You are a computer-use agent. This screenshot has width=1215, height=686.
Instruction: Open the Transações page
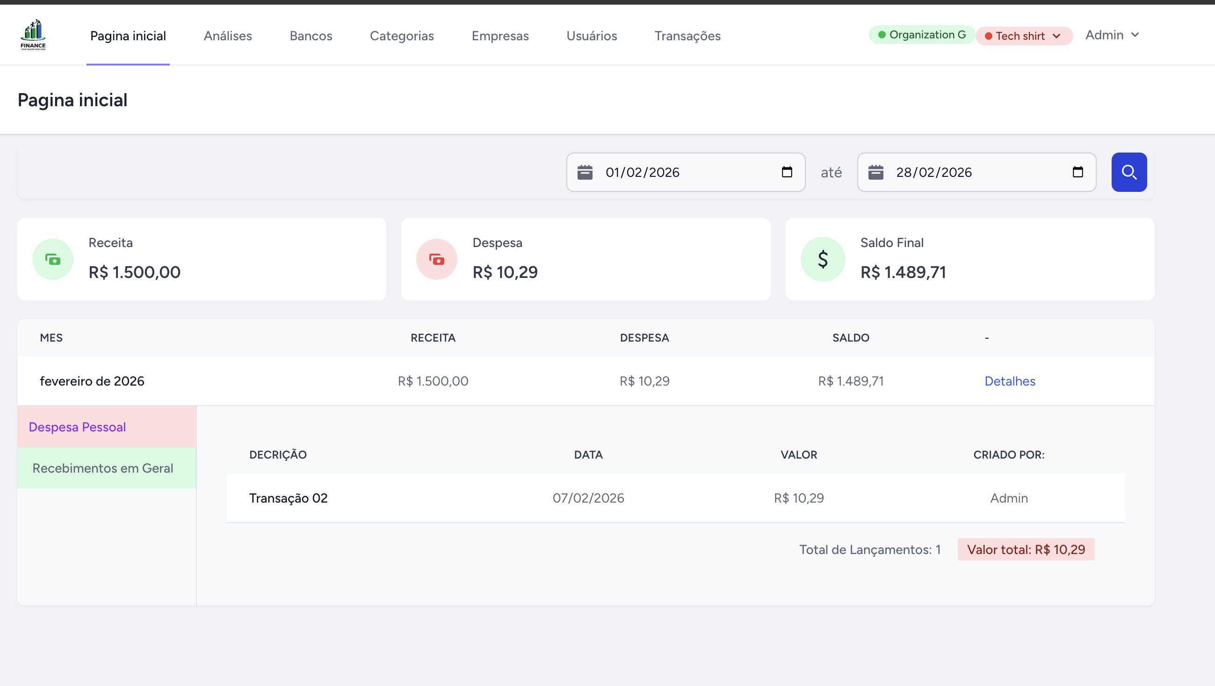(x=687, y=36)
